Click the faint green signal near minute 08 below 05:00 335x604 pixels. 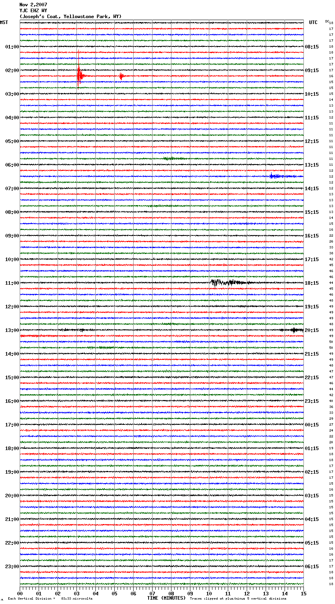(173, 158)
